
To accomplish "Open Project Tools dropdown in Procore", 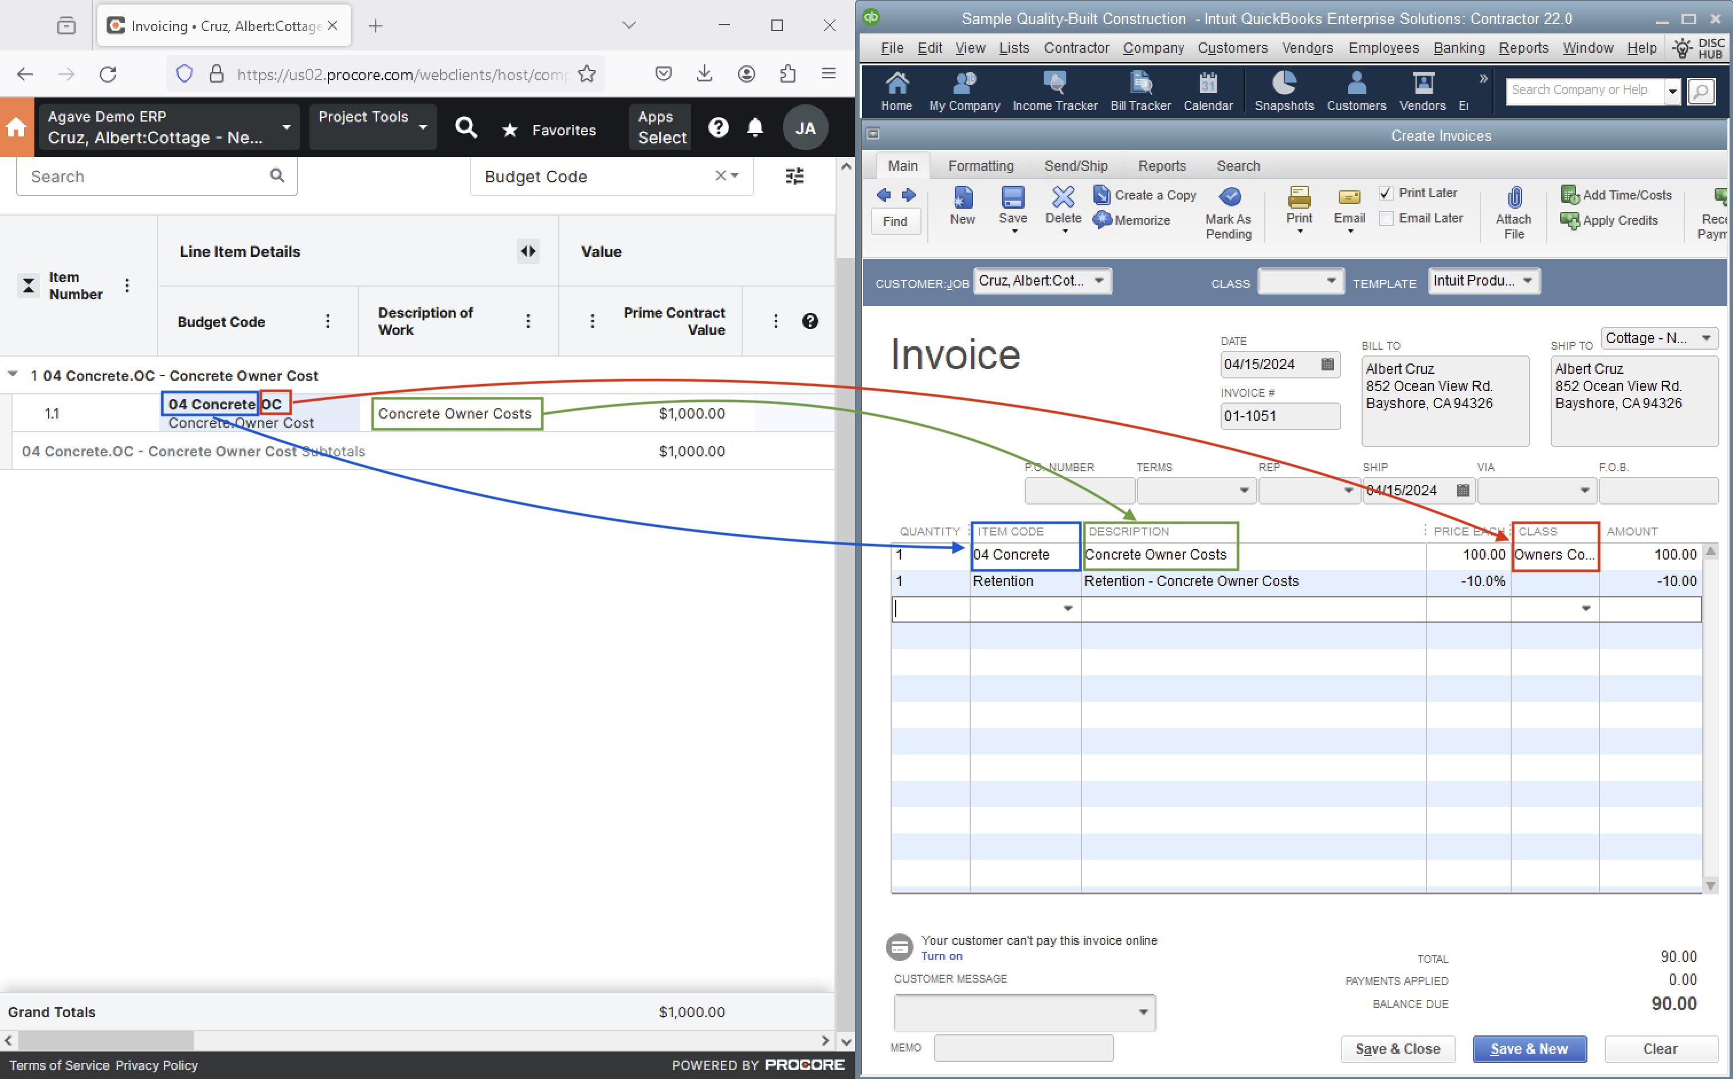I will [373, 127].
